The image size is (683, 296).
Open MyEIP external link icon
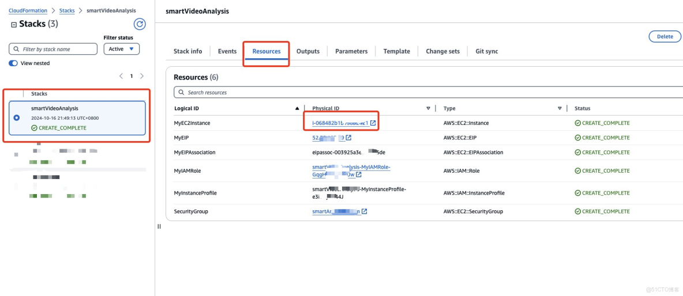(348, 138)
